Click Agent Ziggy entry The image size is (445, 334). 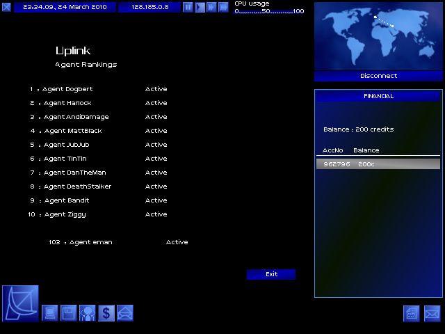pos(65,215)
